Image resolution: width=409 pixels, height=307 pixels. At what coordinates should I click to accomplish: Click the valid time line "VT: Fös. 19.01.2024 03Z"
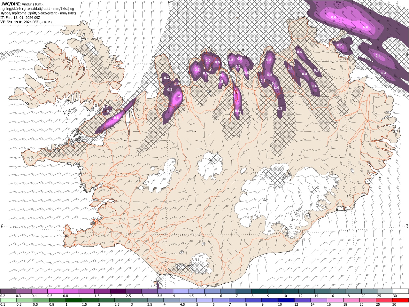coord(19,22)
